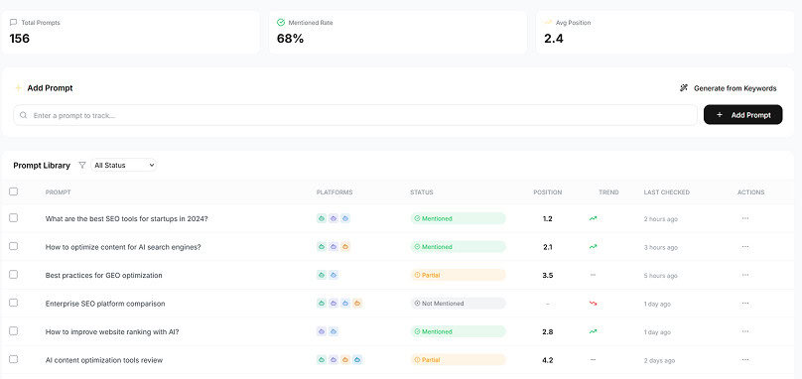
Task: Open the ellipsis menu for the website ranking row
Action: coord(745,331)
